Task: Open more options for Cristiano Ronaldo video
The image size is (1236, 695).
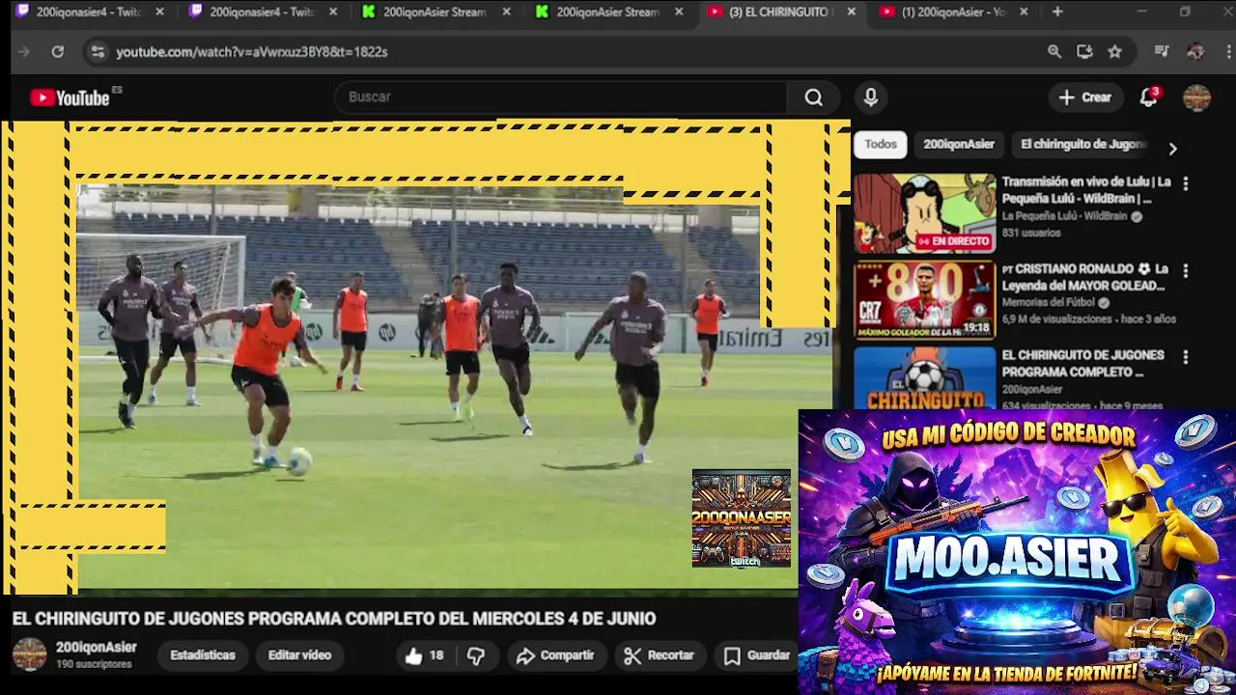Action: coord(1186,270)
